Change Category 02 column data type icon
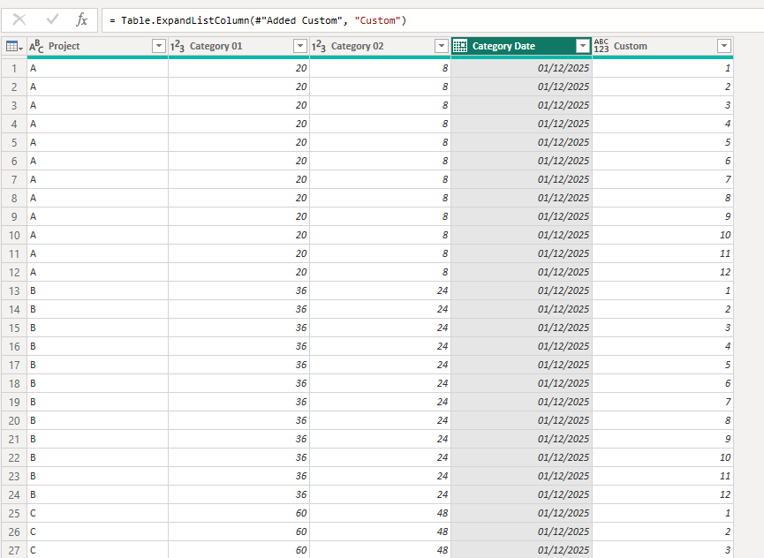The height and width of the screenshot is (558, 764). (319, 46)
